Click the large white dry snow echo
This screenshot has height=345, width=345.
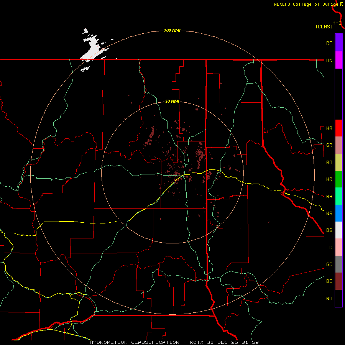point(94,49)
